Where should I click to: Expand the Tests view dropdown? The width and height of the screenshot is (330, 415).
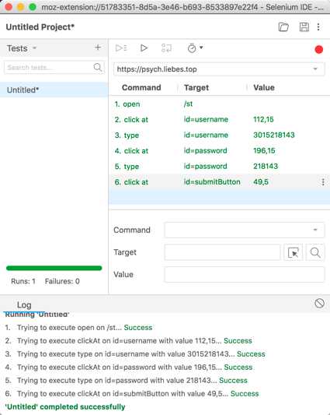click(x=34, y=48)
